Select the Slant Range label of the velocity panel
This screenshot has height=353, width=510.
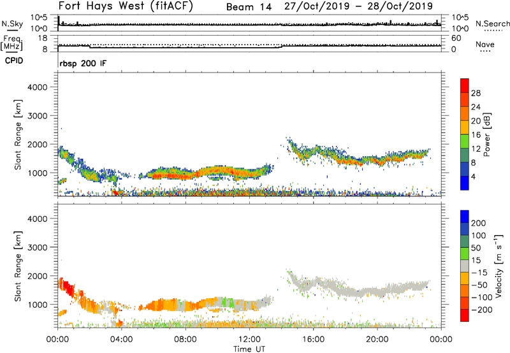[18, 266]
